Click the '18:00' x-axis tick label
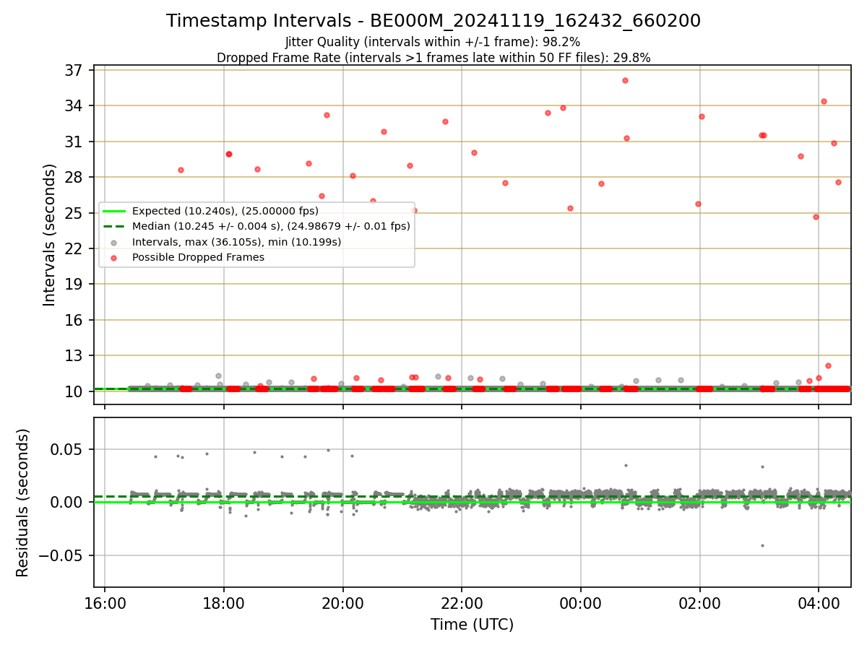 click(x=224, y=603)
